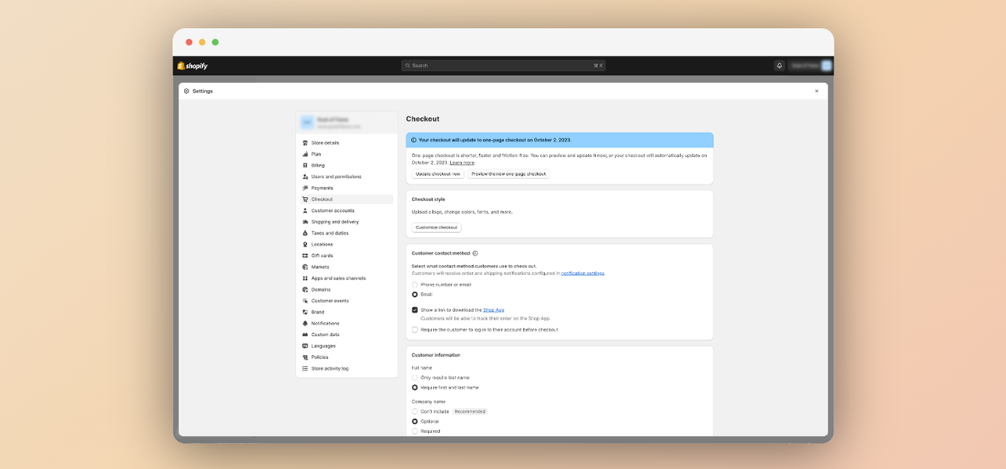Screen dimensions: 1006x469
Task: Open Locations via the map-pin icon
Action: pos(305,245)
